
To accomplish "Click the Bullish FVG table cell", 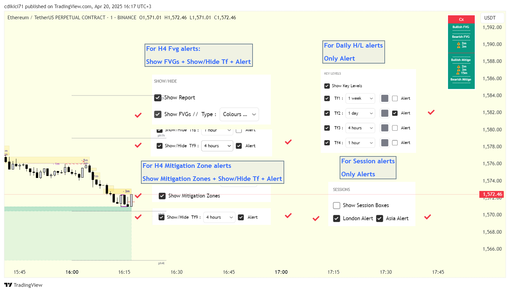I will click(x=461, y=27).
